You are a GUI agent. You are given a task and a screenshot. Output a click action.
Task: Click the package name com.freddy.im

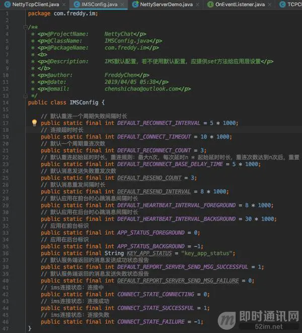[74, 14]
